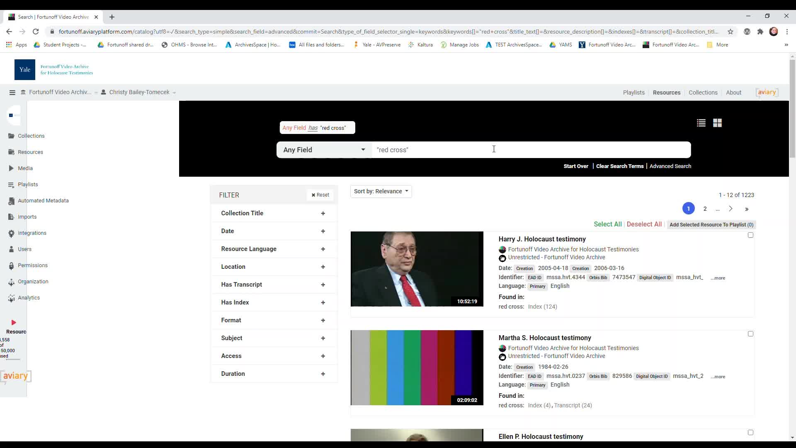Reset the filters
The width and height of the screenshot is (796, 448).
320,195
